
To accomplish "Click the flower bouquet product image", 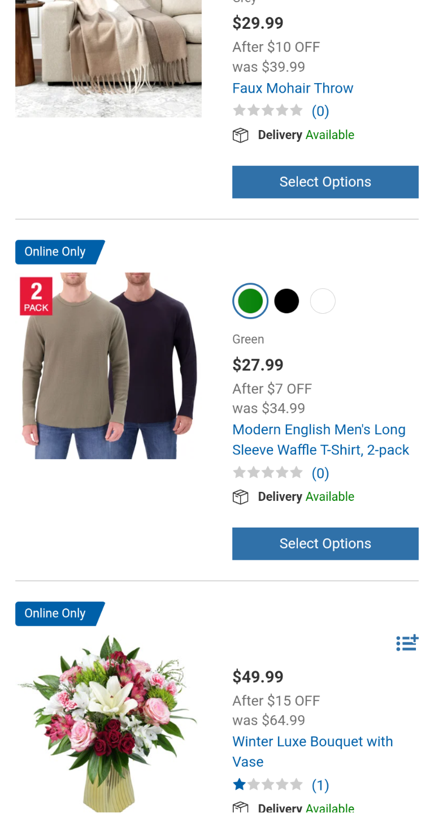I will pyautogui.click(x=108, y=724).
